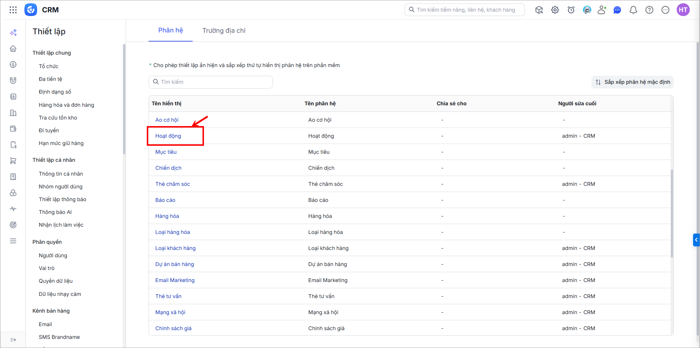Focus the module Tìm kiếm search box
The height and width of the screenshot is (348, 700).
(x=211, y=82)
